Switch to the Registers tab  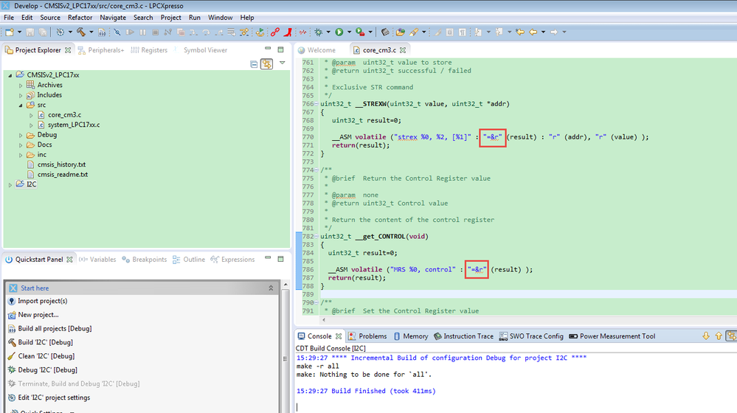coord(149,50)
